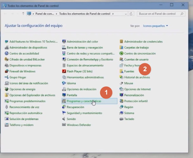This screenshot has height=158, width=193.
Task: Click 'Todos los elementos de Panel de control' breadcrumb
Action: click(x=85, y=14)
